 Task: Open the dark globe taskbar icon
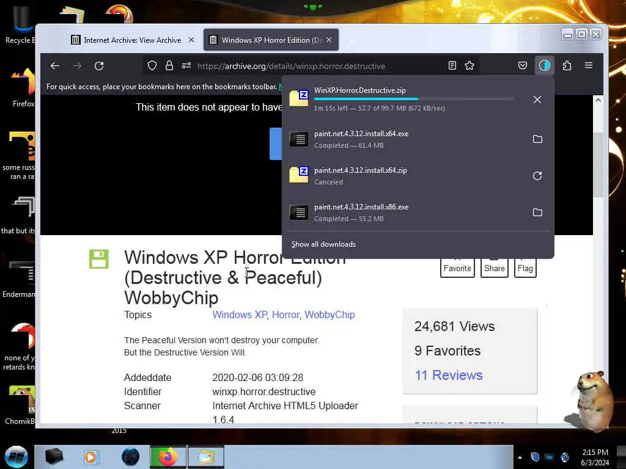coord(130,457)
